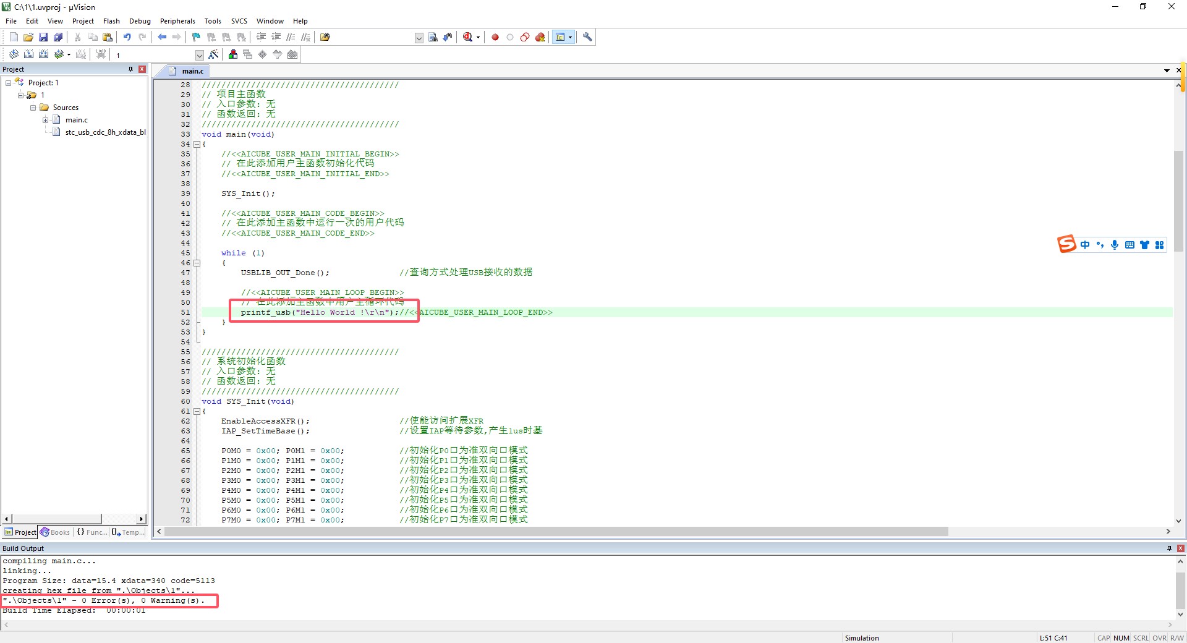Viewport: 1187px width, 643px height.
Task: Open the editor tab list dropdown arrow
Action: (1167, 70)
